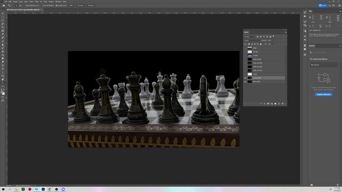The width and height of the screenshot is (342, 192).
Task: Click the Explore libraries button
Action: 323,94
